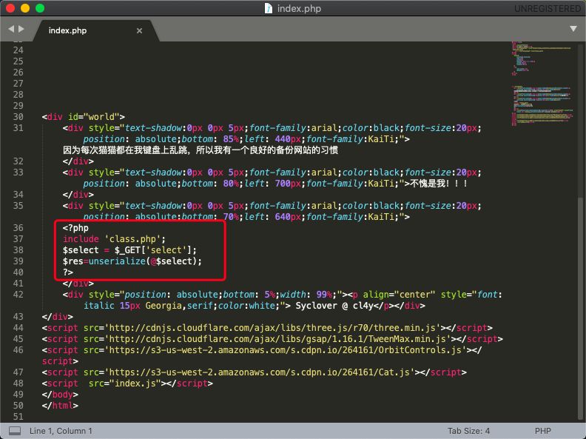This screenshot has height=439, width=586.
Task: Click the UNREGISTERED label in title bar
Action: click(x=547, y=9)
